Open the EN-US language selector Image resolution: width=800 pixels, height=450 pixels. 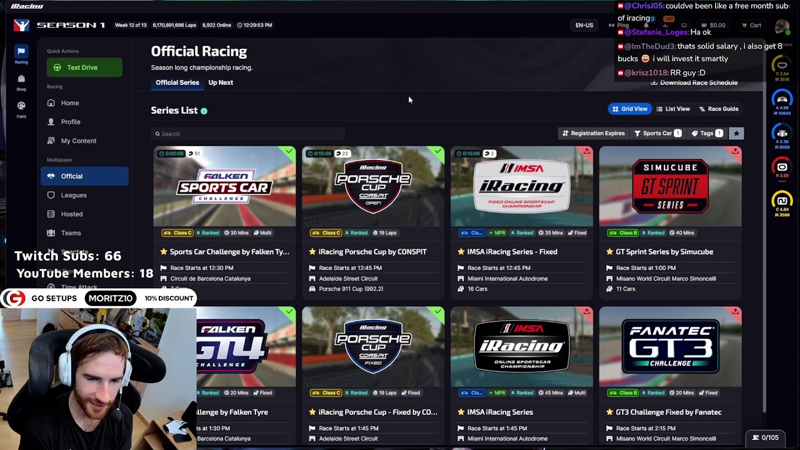coord(584,25)
